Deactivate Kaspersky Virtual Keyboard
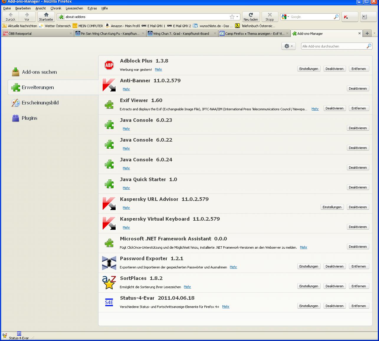This screenshot has width=379, height=341. click(x=357, y=227)
